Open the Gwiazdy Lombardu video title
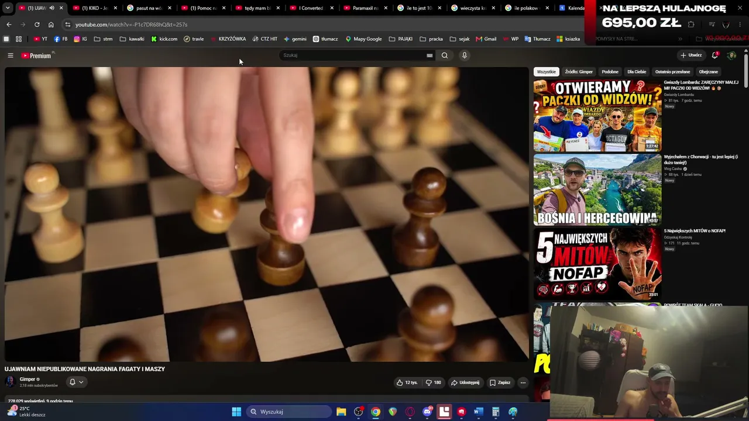The width and height of the screenshot is (749, 421). click(701, 85)
